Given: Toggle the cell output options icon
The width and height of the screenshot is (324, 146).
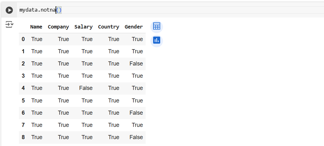Looking at the screenshot, I should tap(9, 24).
